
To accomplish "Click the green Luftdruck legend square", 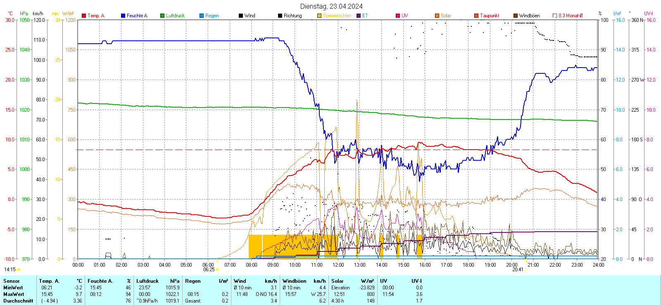I will coord(162,16).
